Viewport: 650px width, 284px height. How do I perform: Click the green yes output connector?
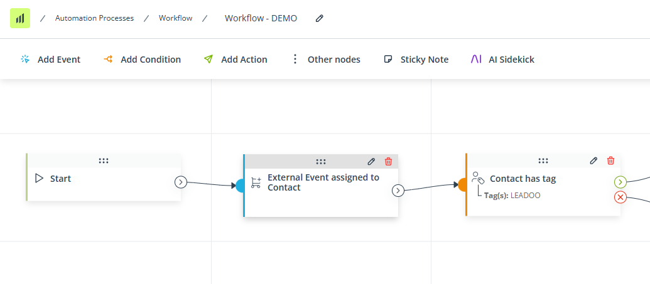[620, 181]
